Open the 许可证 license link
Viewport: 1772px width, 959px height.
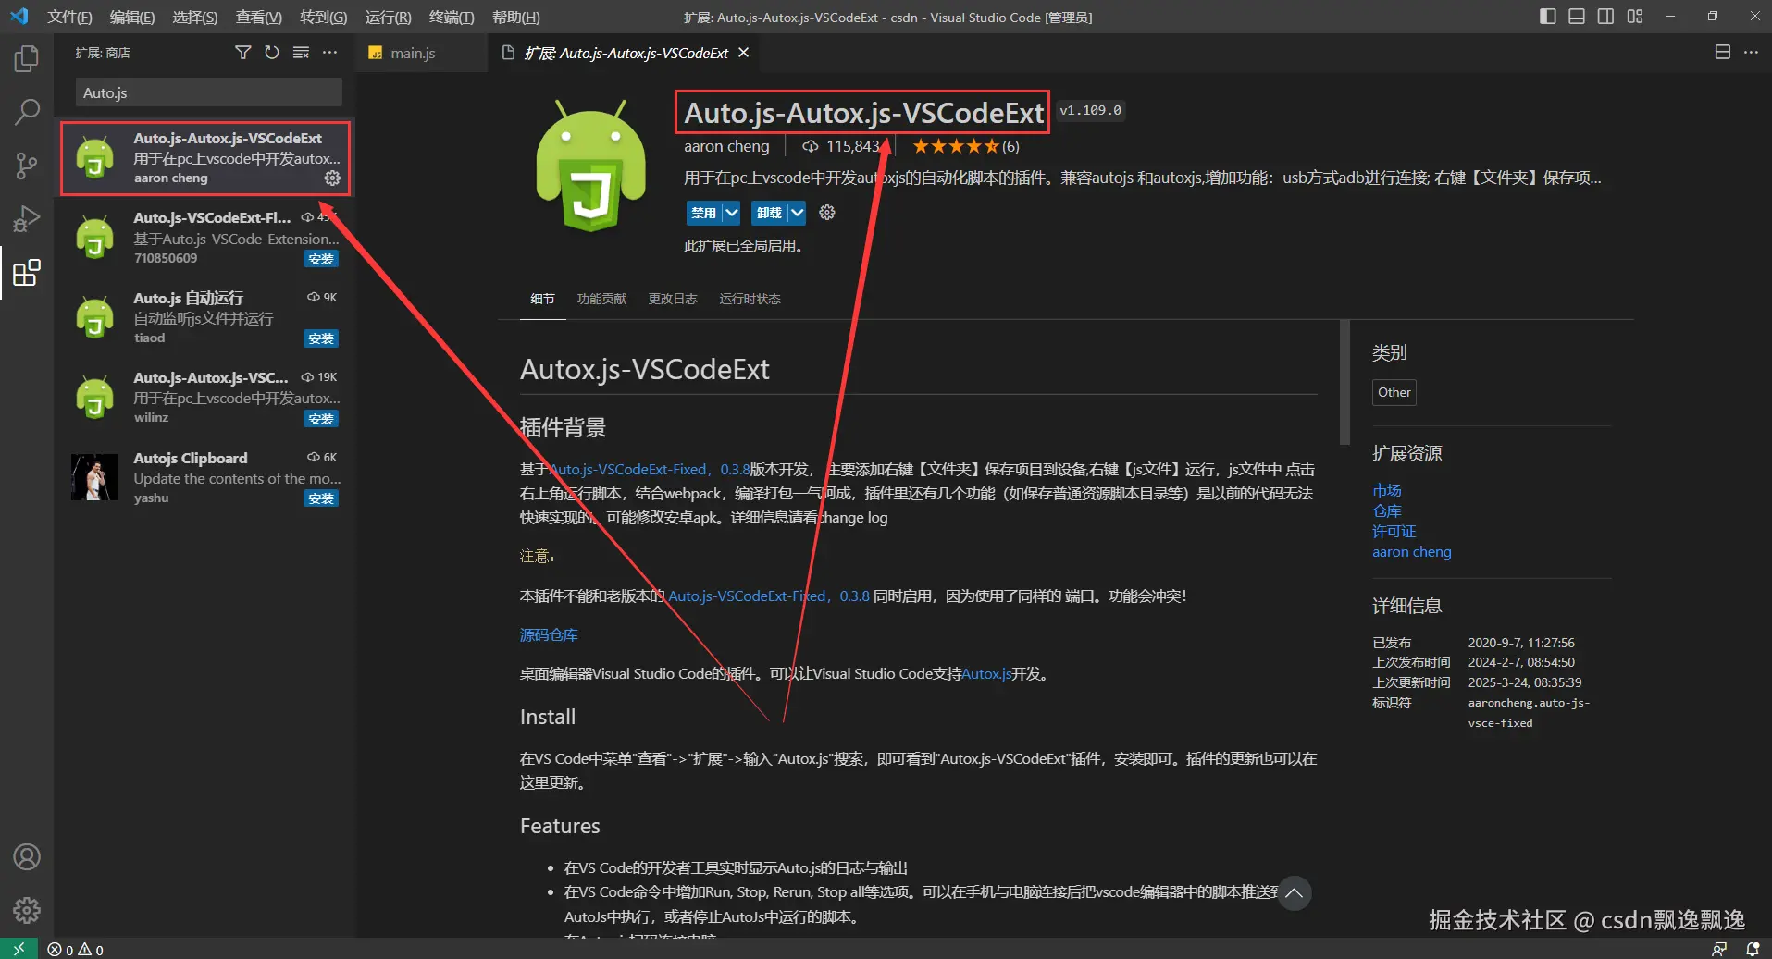[1394, 531]
